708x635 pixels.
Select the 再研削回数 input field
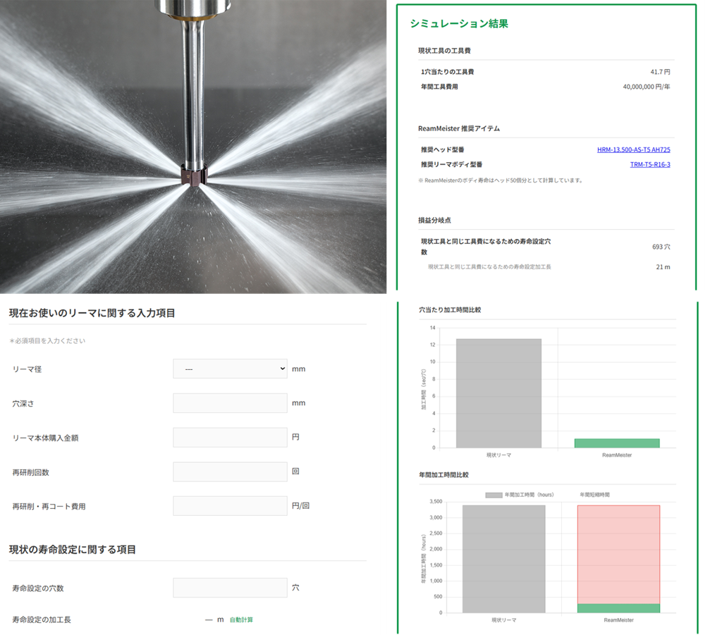click(229, 471)
